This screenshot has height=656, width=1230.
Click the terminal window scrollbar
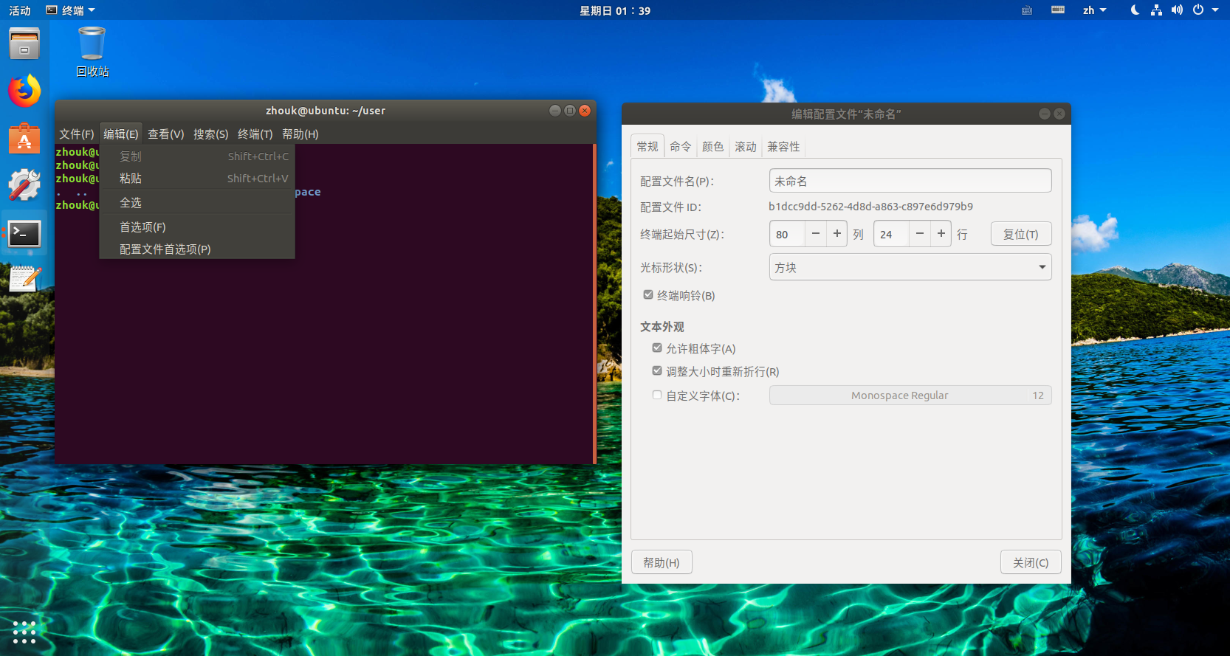click(594, 304)
